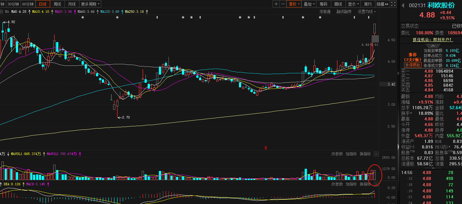The width and height of the screenshot is (462, 204).
Task: Click the right panel collapse handle on divider
Action: coord(398,147)
